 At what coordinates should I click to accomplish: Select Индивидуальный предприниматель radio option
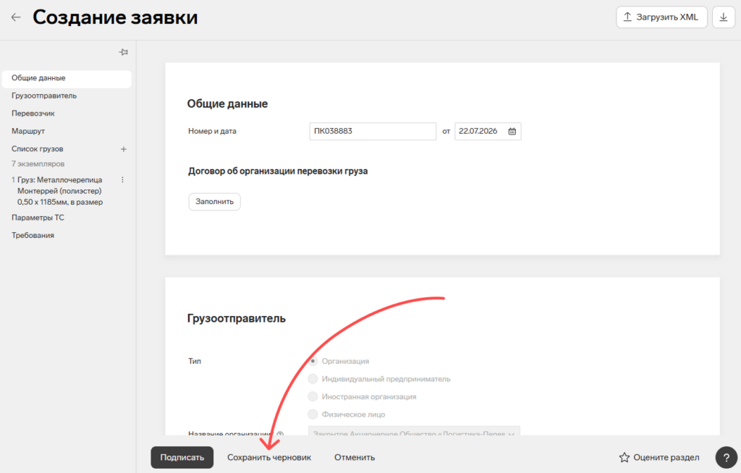tap(313, 379)
